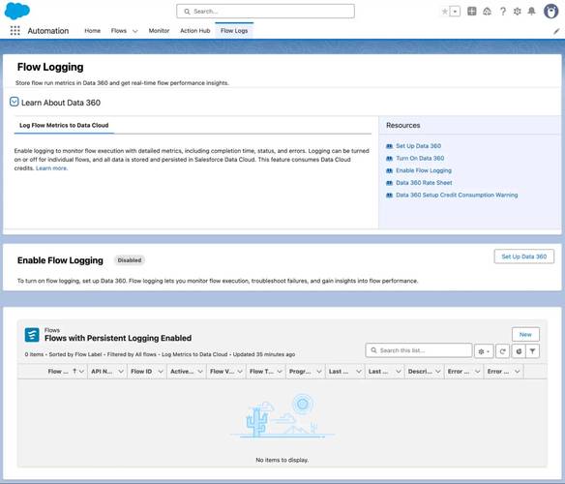
Task: Refresh the flows list
Action: (x=503, y=351)
